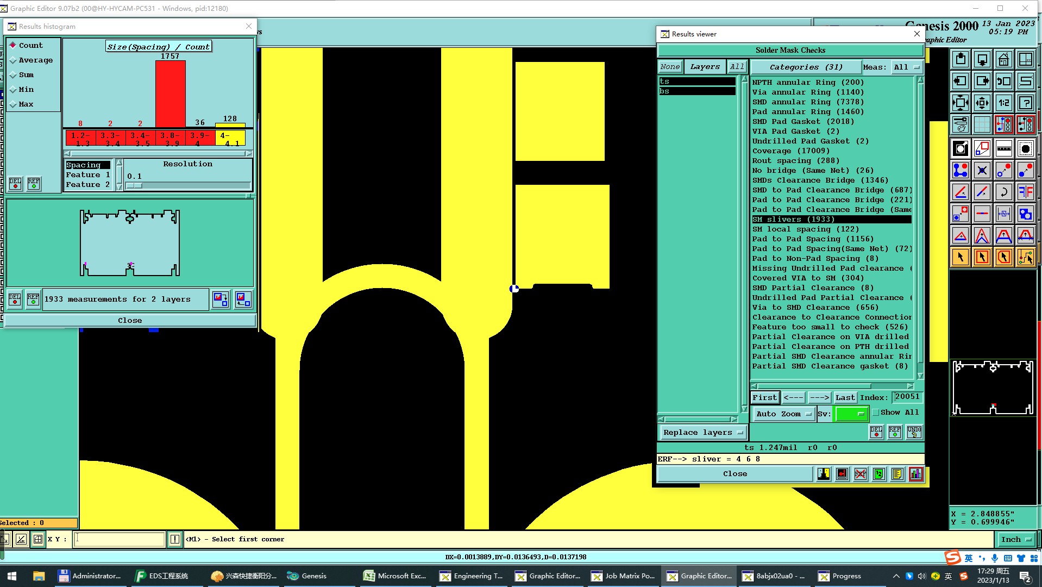Click the Resolution slider in histogram

pos(188,185)
